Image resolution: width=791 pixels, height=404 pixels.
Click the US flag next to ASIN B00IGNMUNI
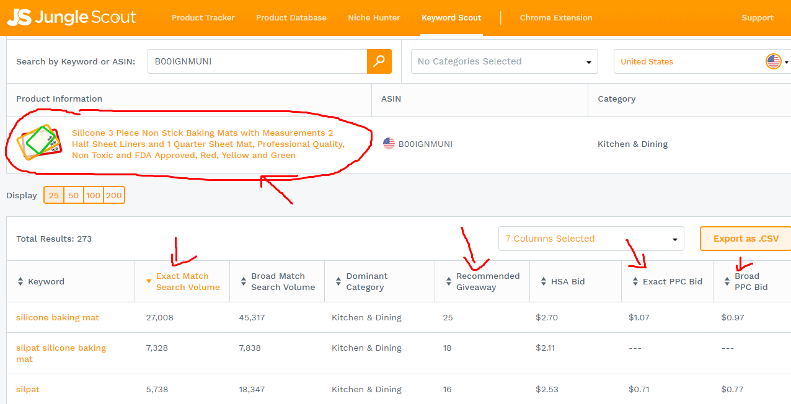[x=389, y=144]
